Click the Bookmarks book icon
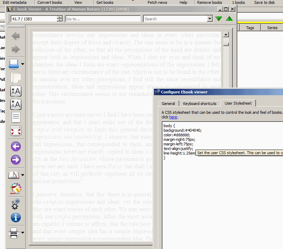 [x=14, y=175]
